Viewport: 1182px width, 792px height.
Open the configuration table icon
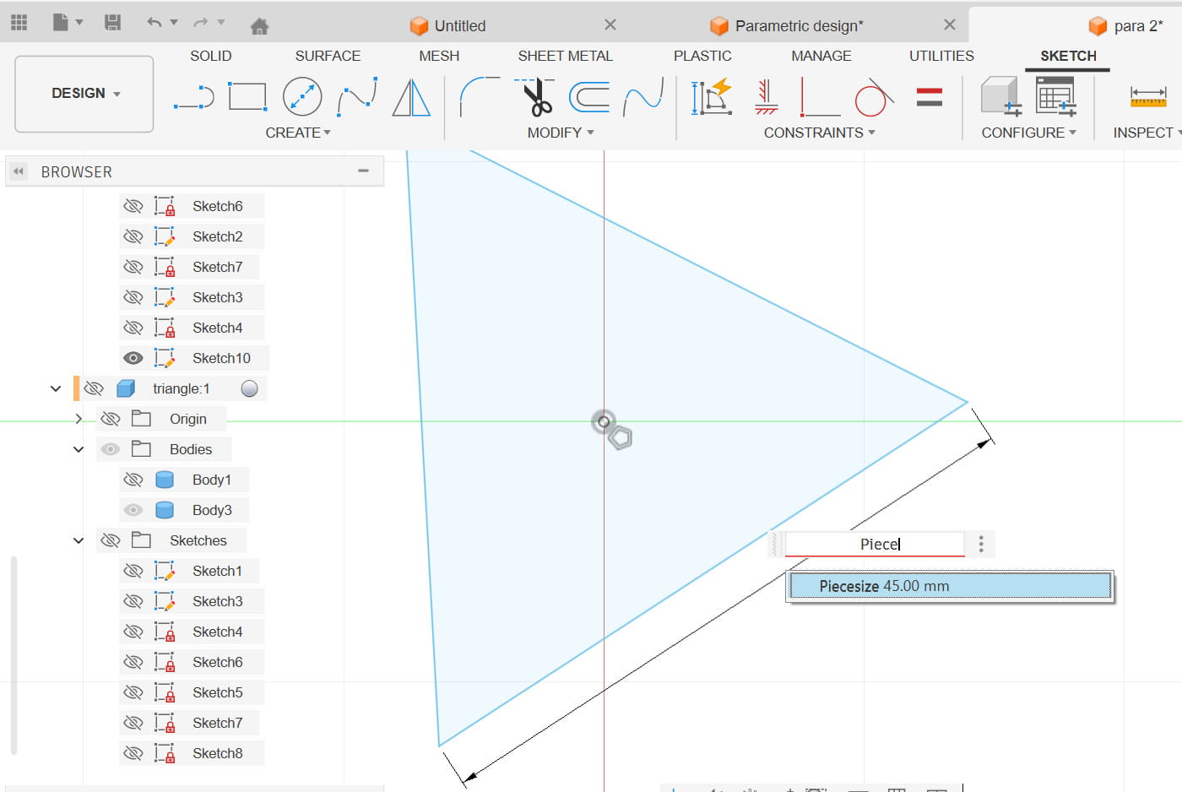click(x=1055, y=96)
